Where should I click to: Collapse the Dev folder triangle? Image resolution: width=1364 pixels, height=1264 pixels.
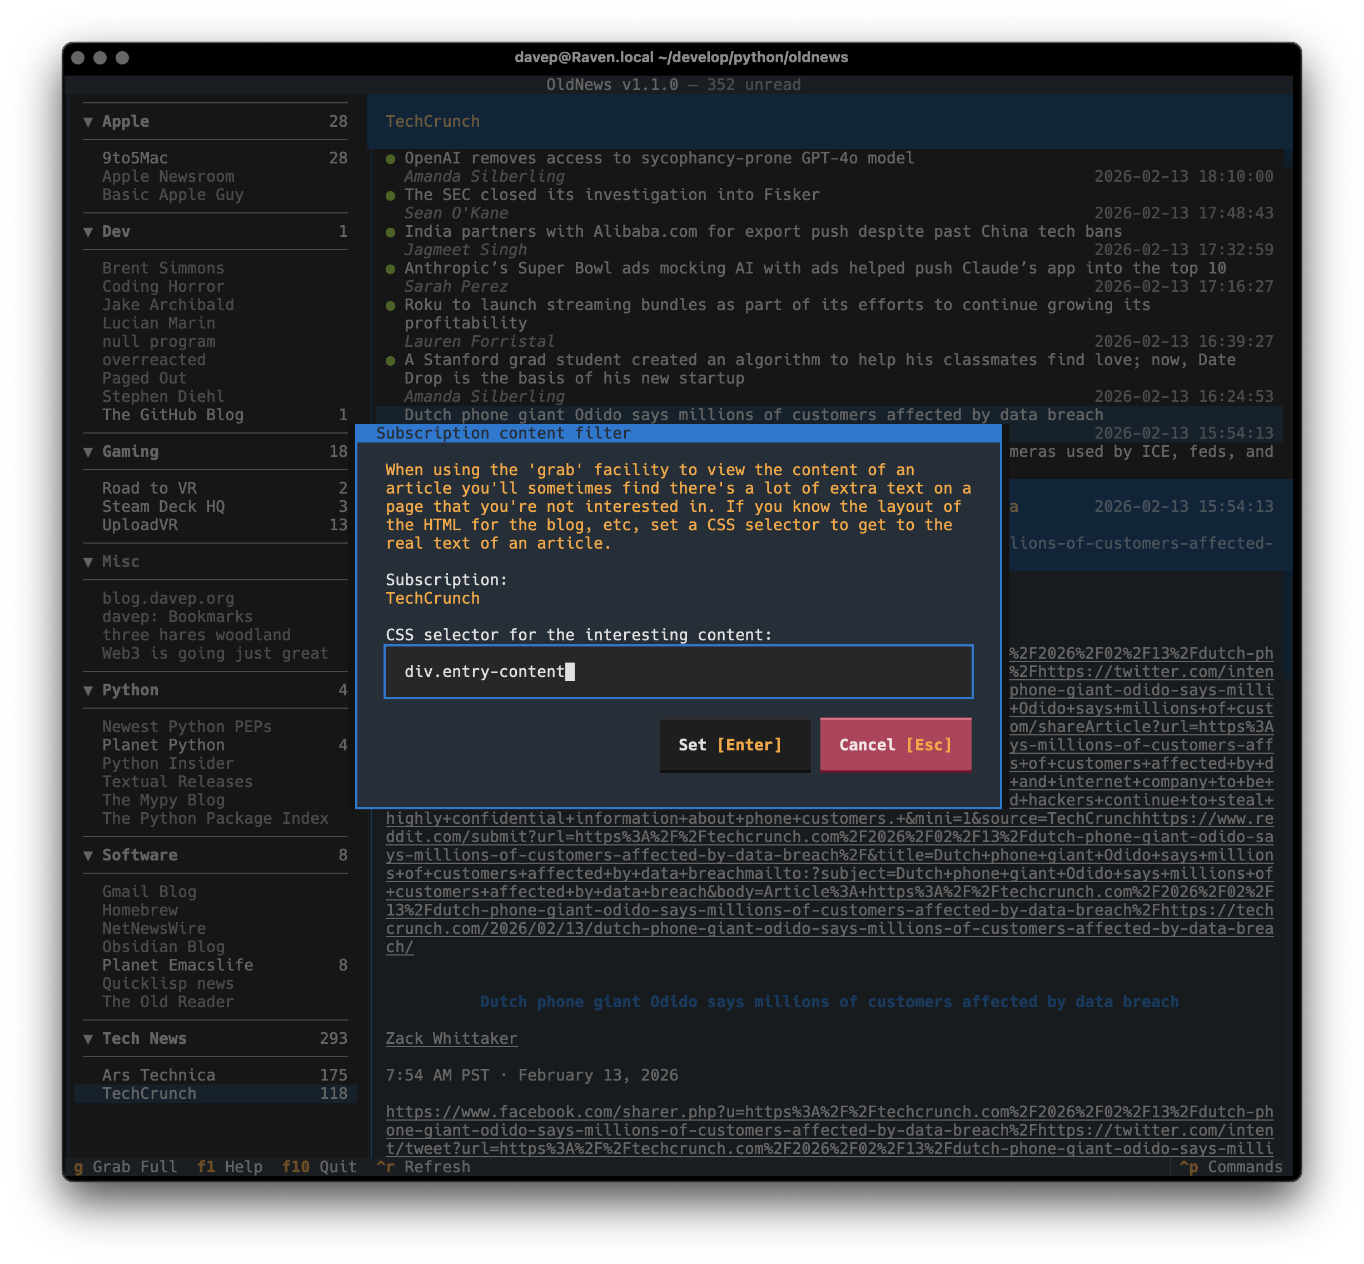click(88, 232)
